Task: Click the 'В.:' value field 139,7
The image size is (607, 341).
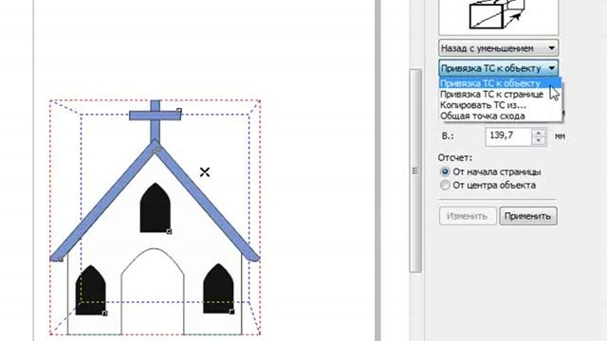Action: (508, 136)
